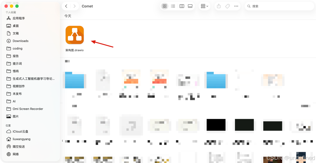316x163 pixels.
Task: Click the Comet window title
Action: pyautogui.click(x=87, y=6)
